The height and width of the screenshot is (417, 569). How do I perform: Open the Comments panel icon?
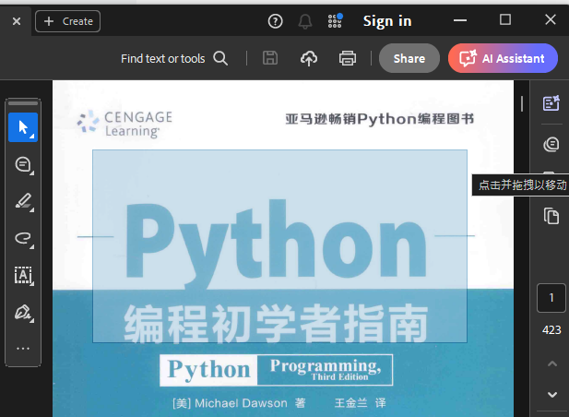click(x=551, y=145)
